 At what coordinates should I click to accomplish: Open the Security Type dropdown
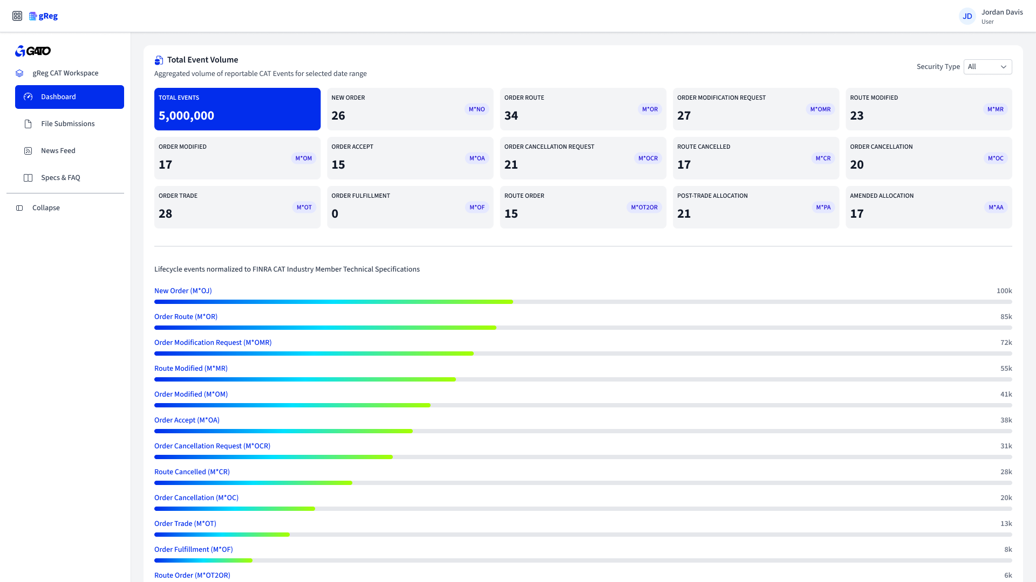click(x=987, y=67)
